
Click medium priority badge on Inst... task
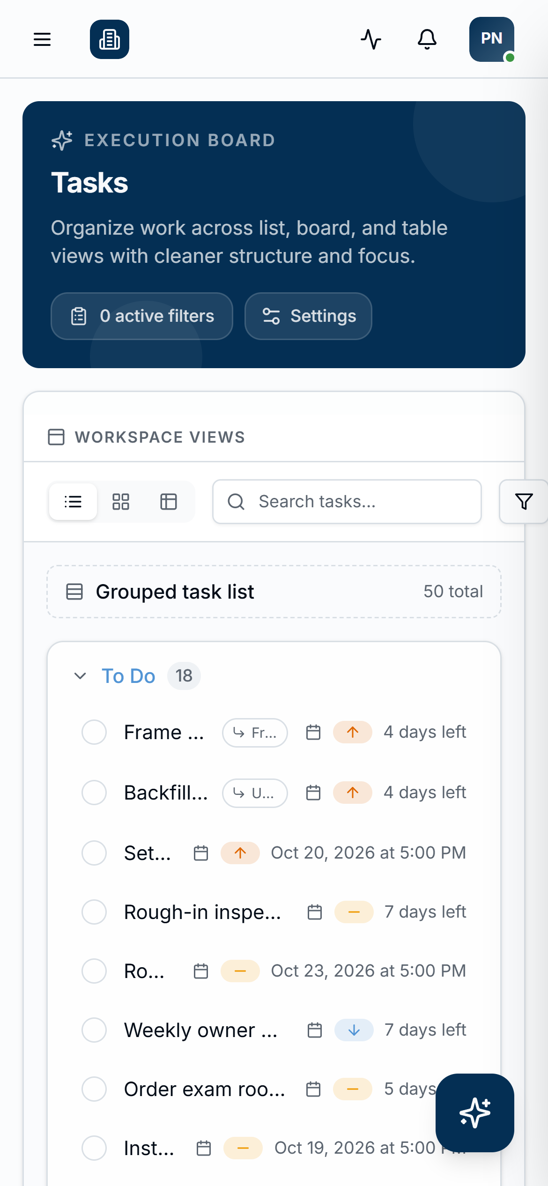(243, 1148)
